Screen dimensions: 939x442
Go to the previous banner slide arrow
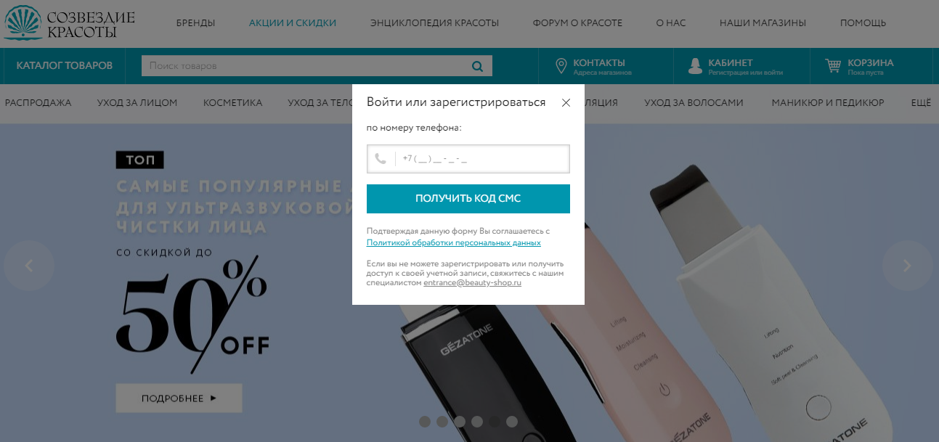click(29, 266)
